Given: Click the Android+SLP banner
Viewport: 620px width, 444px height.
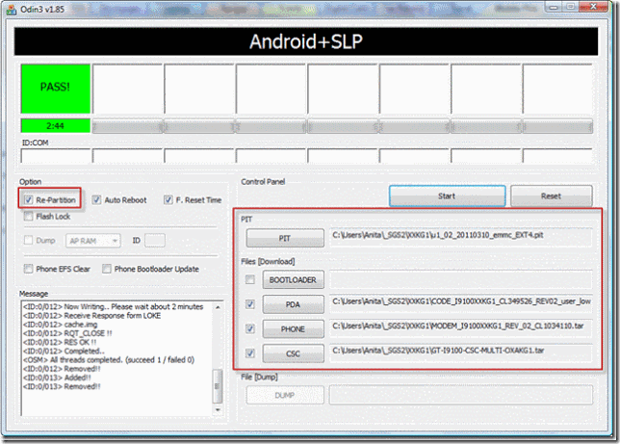Looking at the screenshot, I should [x=306, y=41].
